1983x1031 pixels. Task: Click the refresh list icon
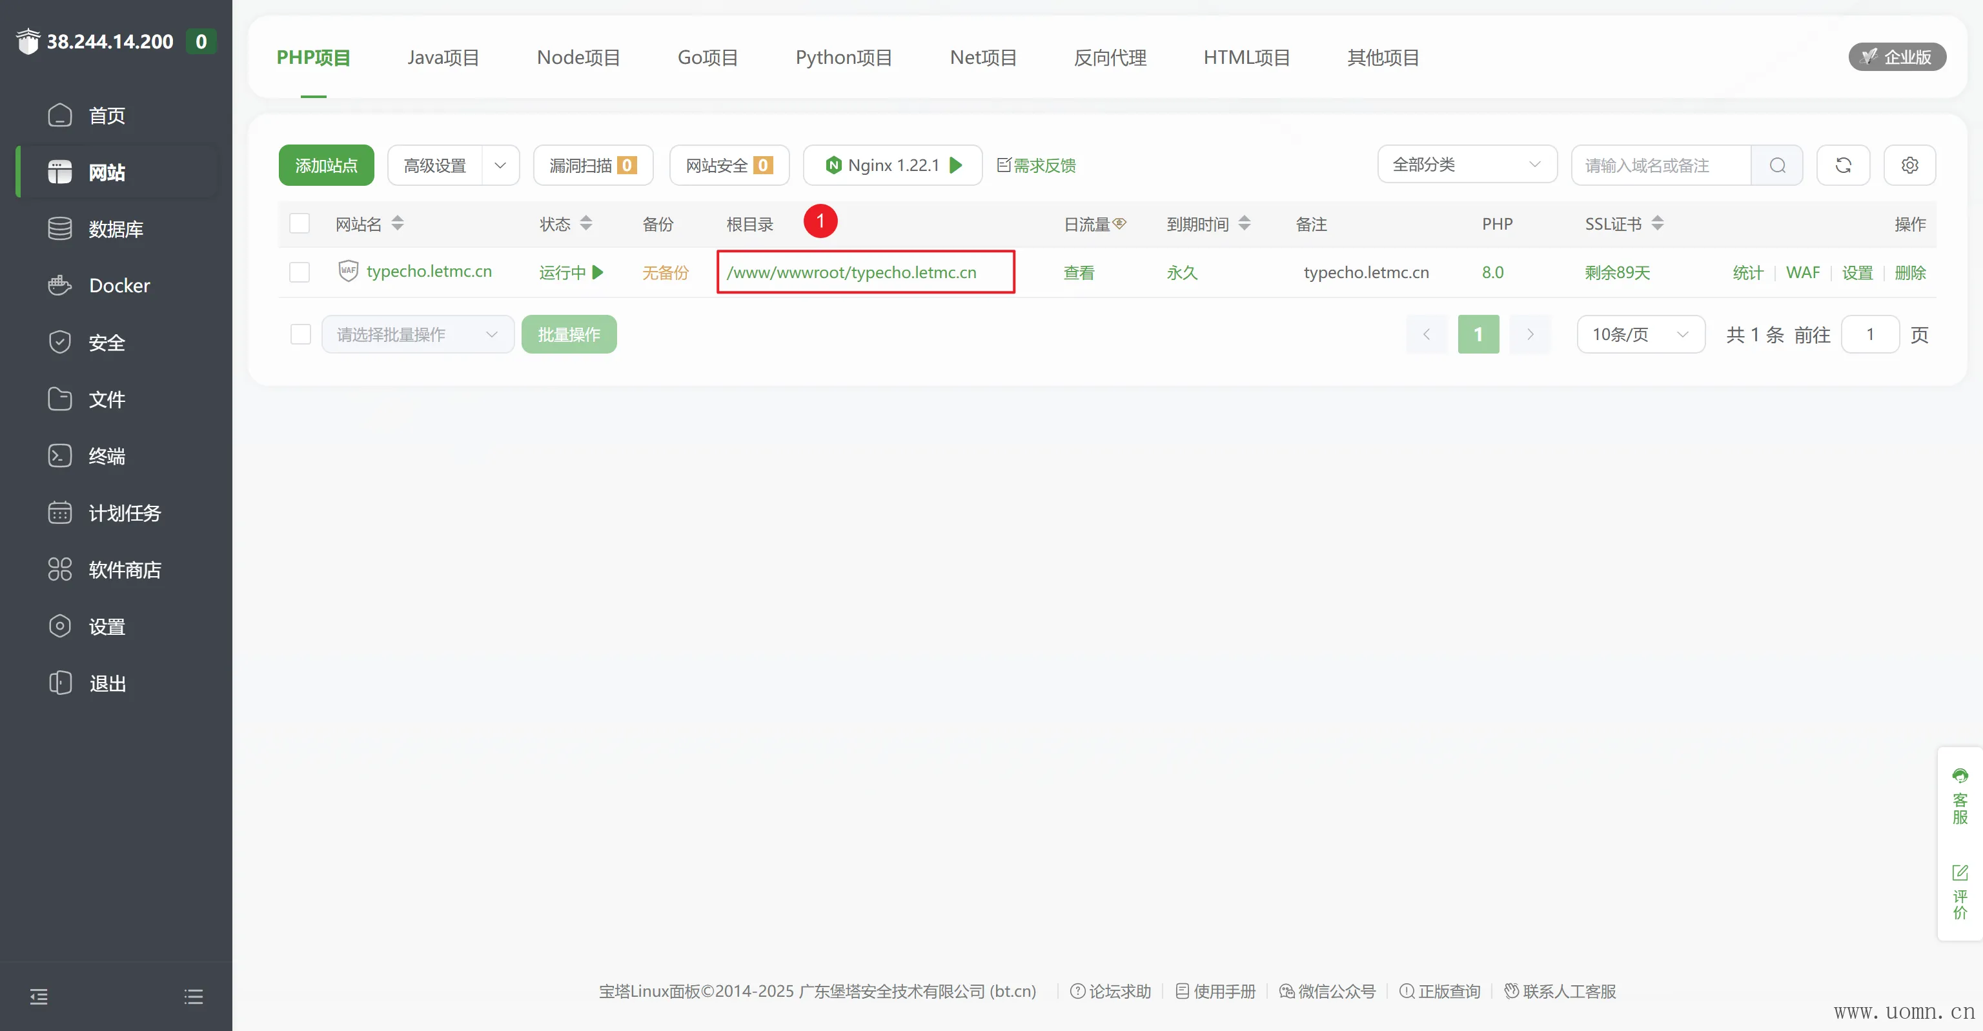click(1843, 165)
